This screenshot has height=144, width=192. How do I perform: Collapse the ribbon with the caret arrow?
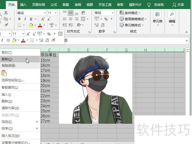[x=186, y=32]
